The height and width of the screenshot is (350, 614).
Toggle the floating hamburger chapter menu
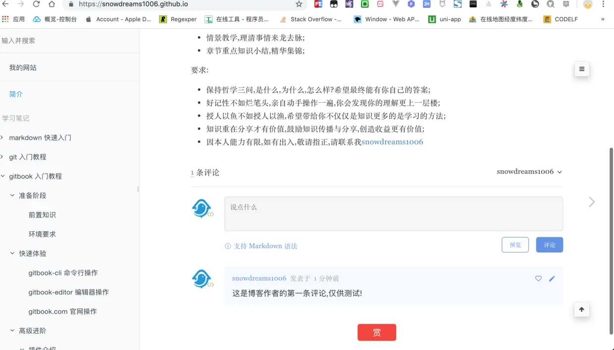click(x=581, y=69)
